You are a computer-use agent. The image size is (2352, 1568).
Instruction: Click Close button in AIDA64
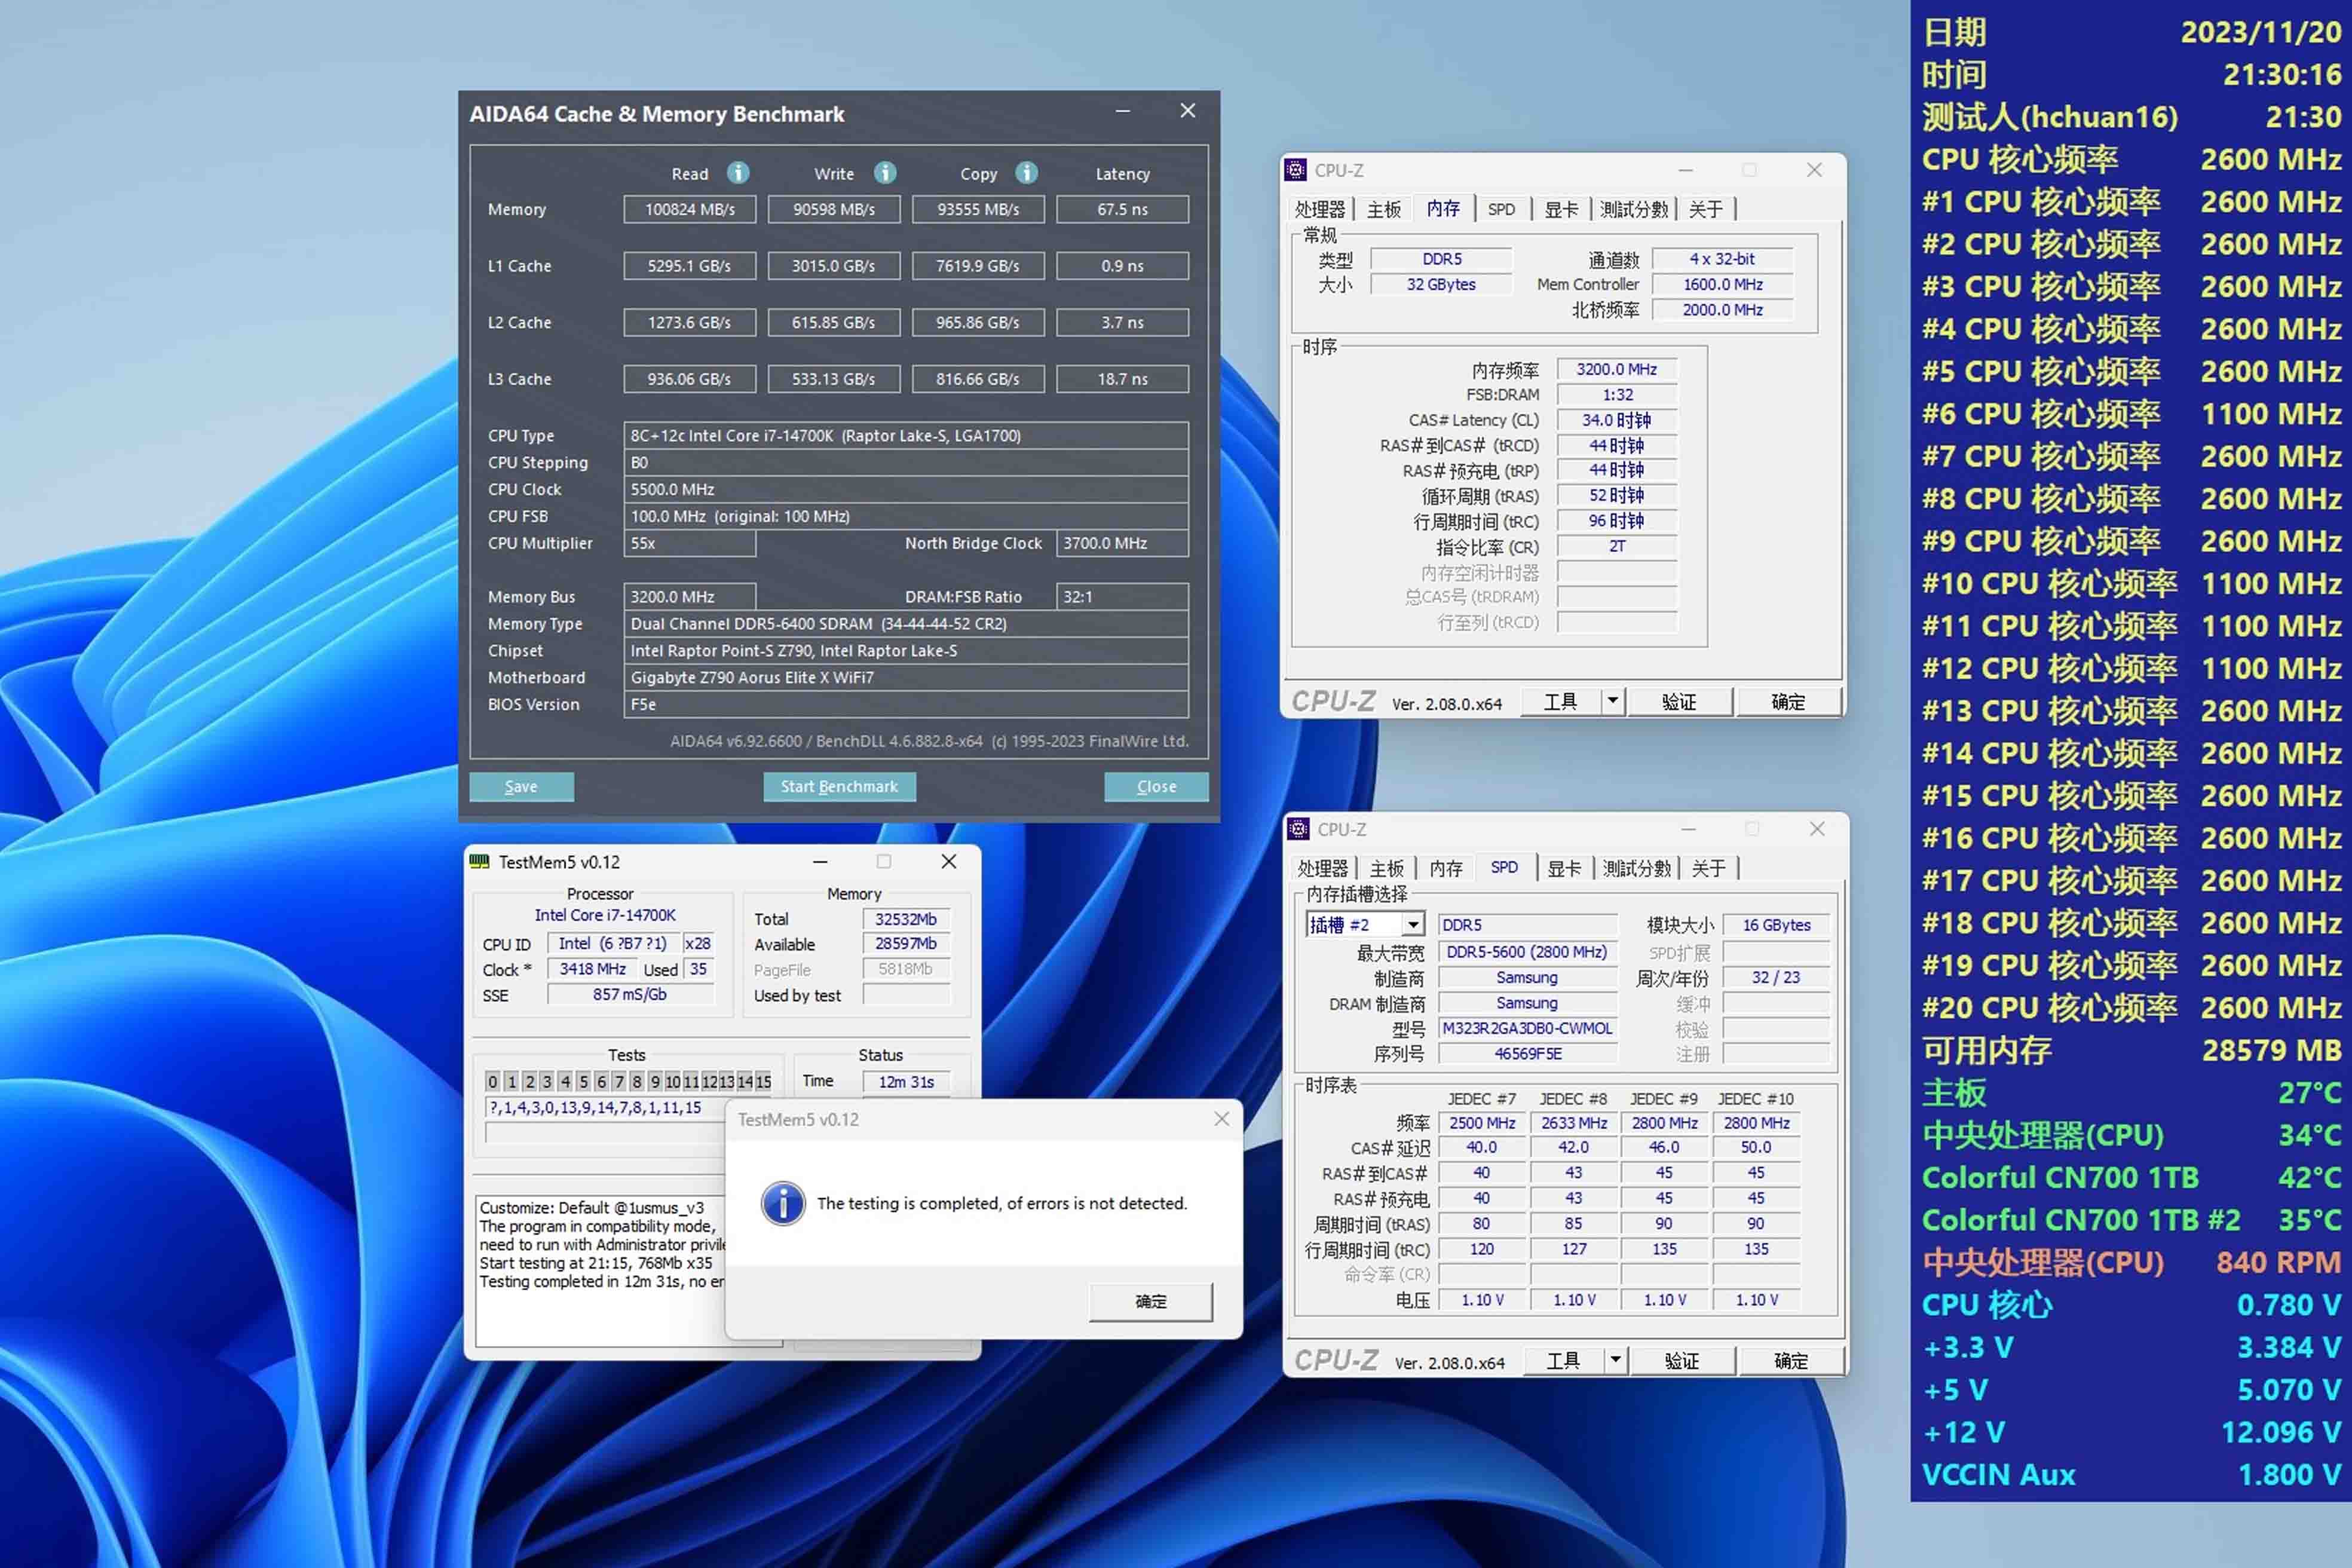click(1157, 787)
